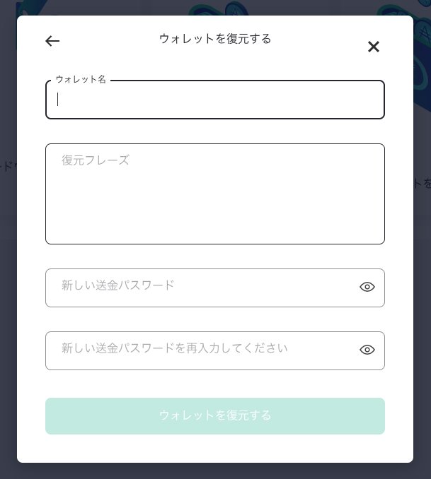Click the dimmed backdrop right of the dialog
The image size is (431, 479).
(x=422, y=283)
